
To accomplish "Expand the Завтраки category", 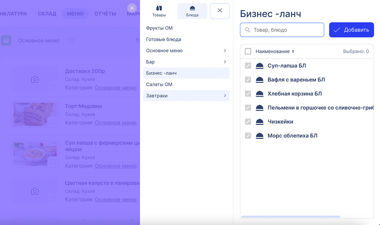I will click(225, 96).
